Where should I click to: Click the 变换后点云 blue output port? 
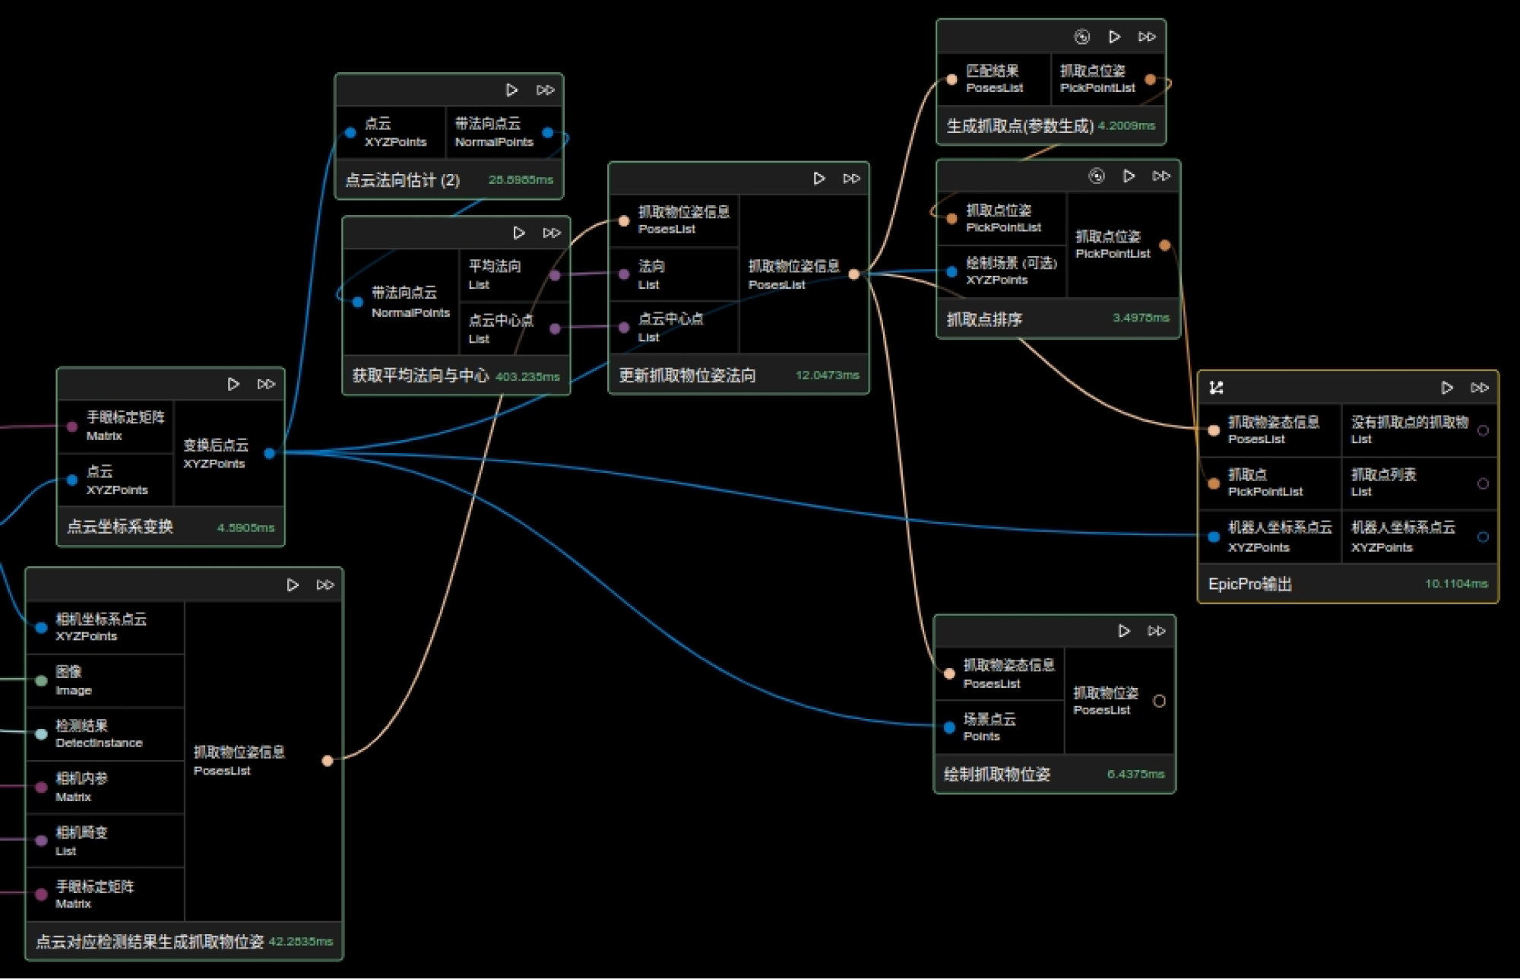tap(269, 453)
